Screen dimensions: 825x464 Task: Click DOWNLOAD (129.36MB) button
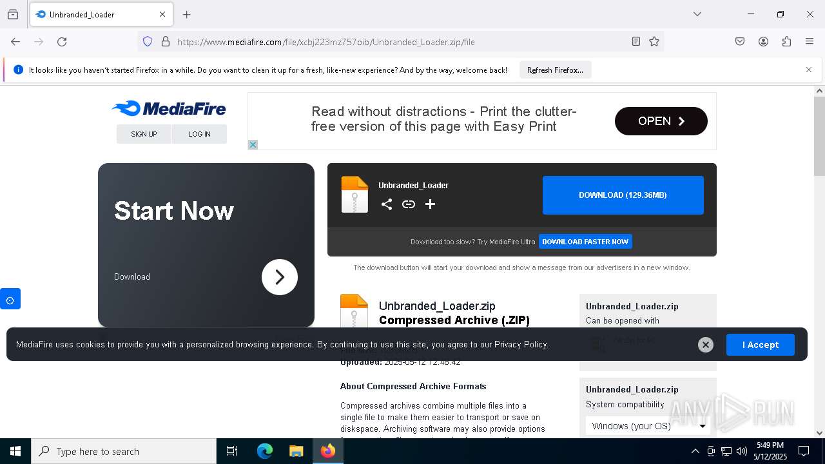[623, 195]
